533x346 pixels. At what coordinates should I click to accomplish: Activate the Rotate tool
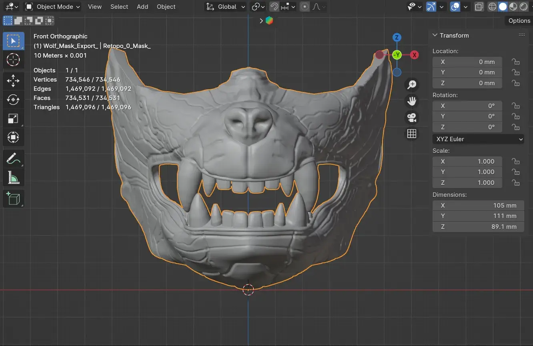tap(13, 100)
